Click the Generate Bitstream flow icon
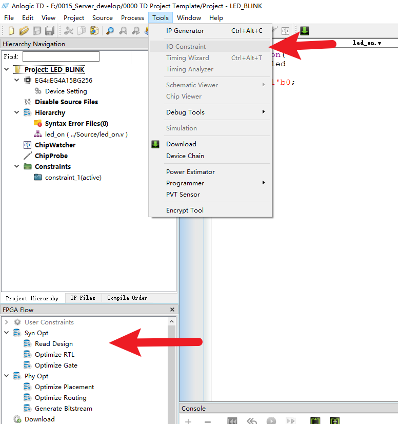398x424 pixels. [x=28, y=408]
